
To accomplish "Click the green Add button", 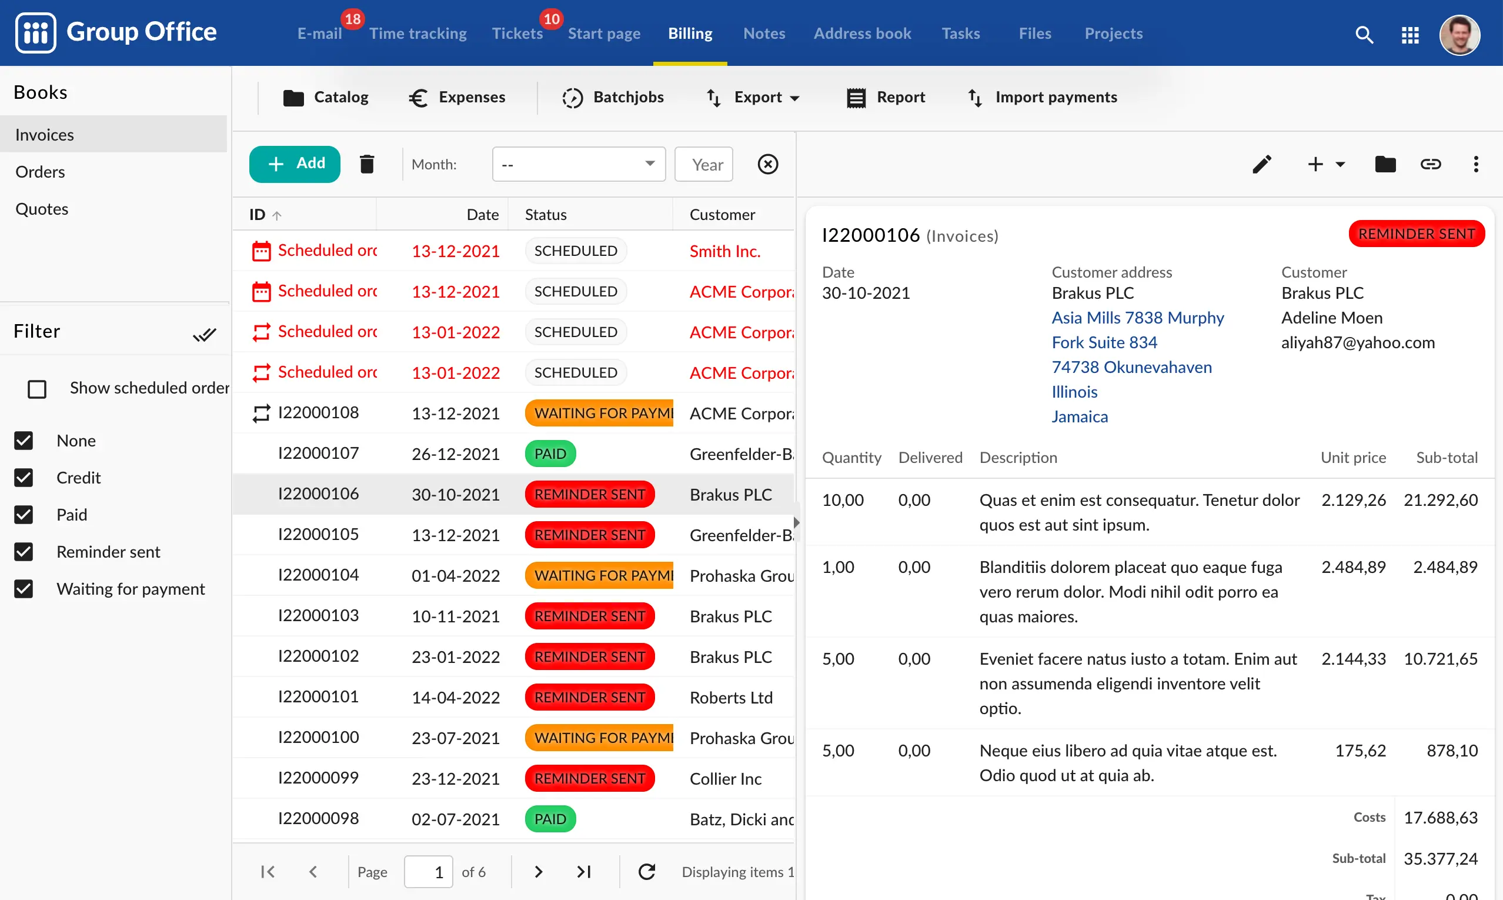I will pyautogui.click(x=295, y=164).
